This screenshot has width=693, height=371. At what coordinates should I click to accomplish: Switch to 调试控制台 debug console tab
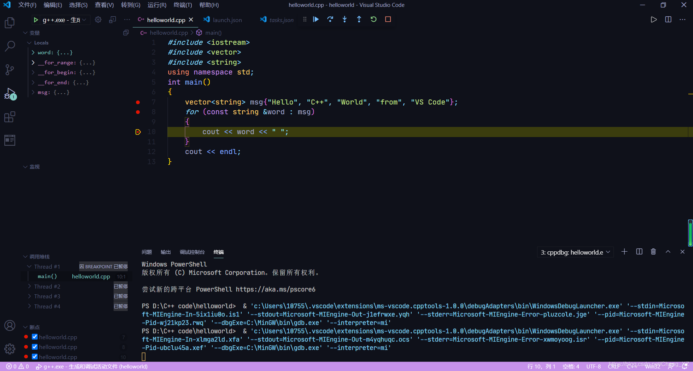point(192,252)
